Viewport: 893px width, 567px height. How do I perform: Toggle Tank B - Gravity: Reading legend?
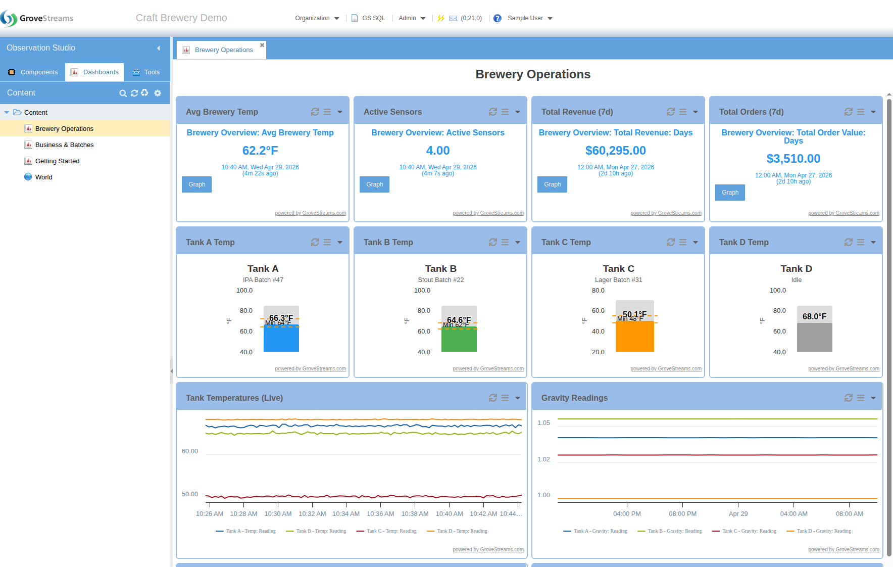coord(670,531)
